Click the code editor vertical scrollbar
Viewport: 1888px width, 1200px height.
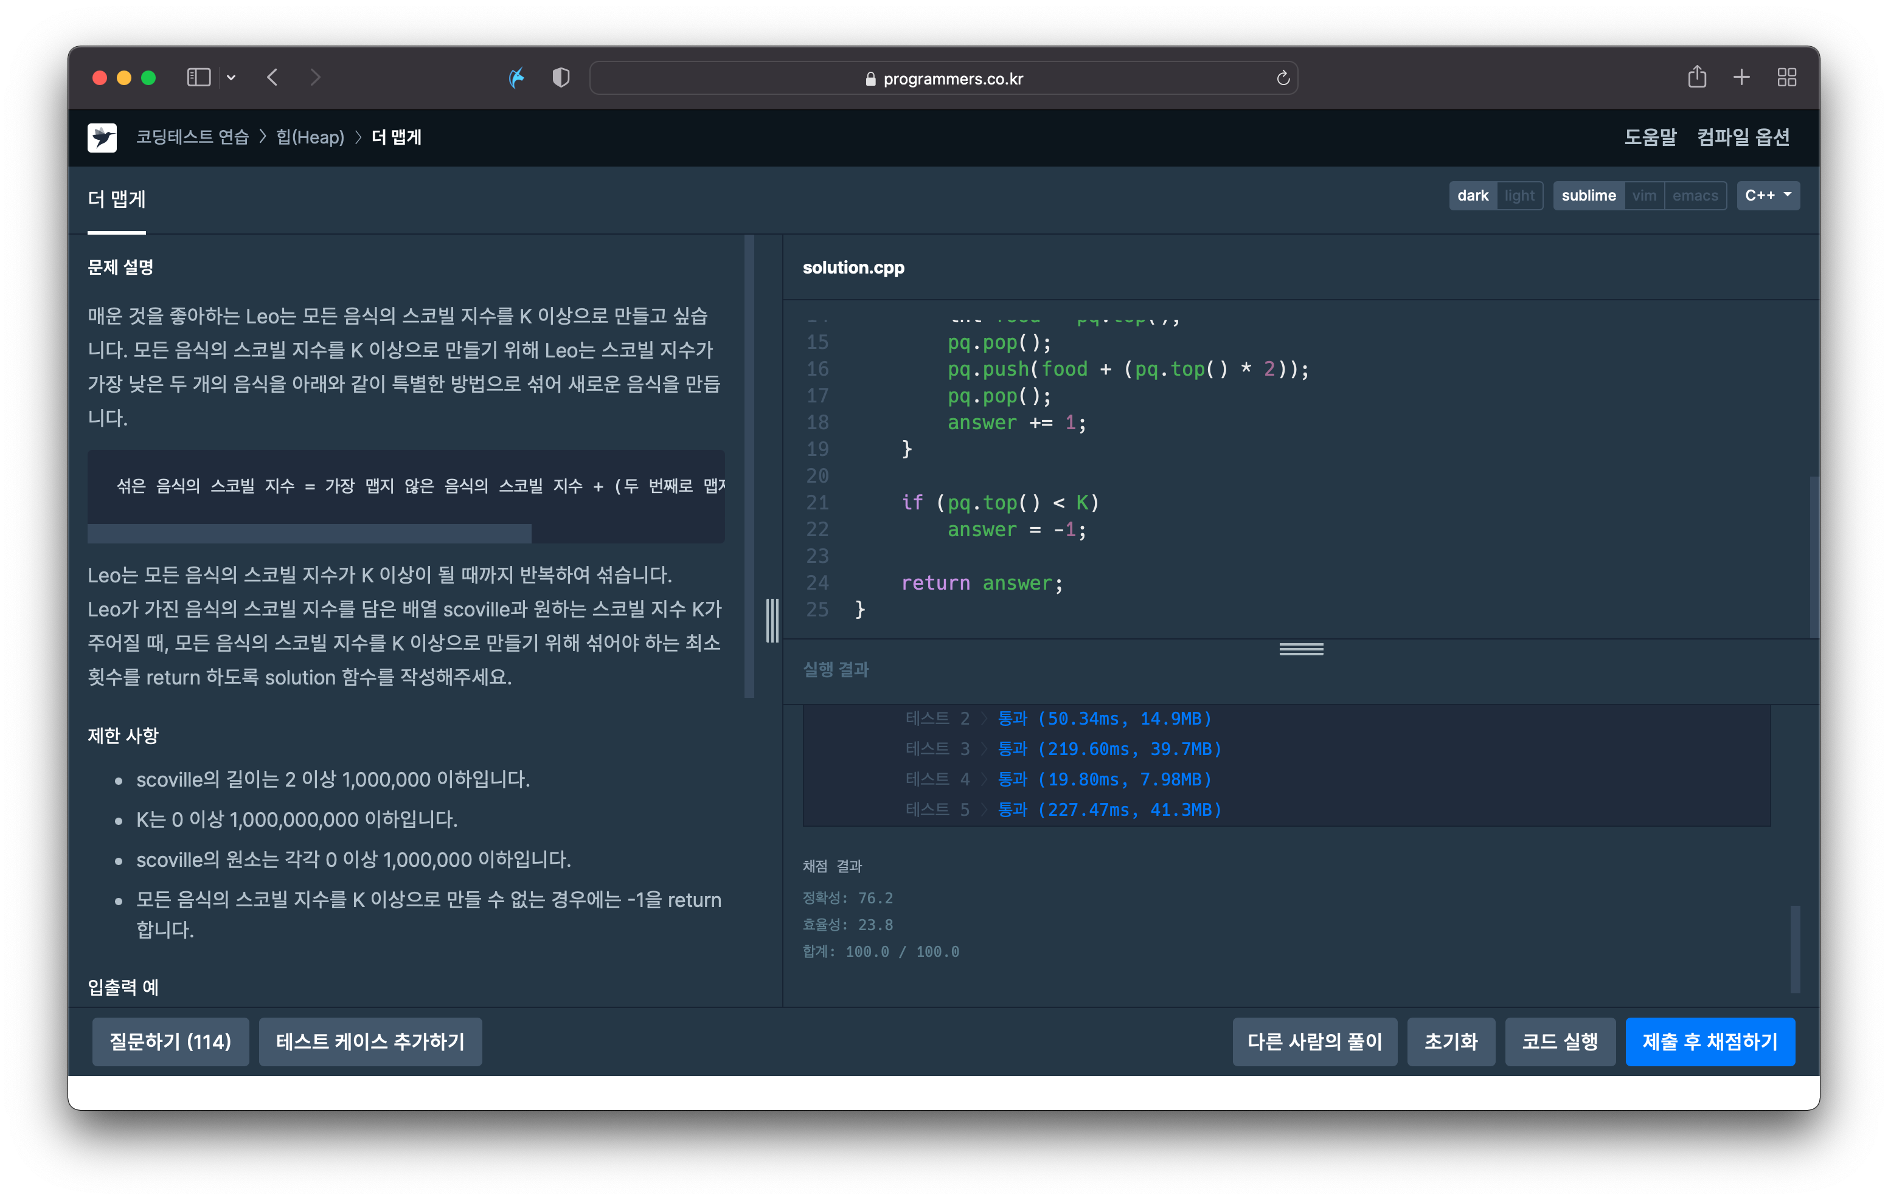tap(1814, 556)
